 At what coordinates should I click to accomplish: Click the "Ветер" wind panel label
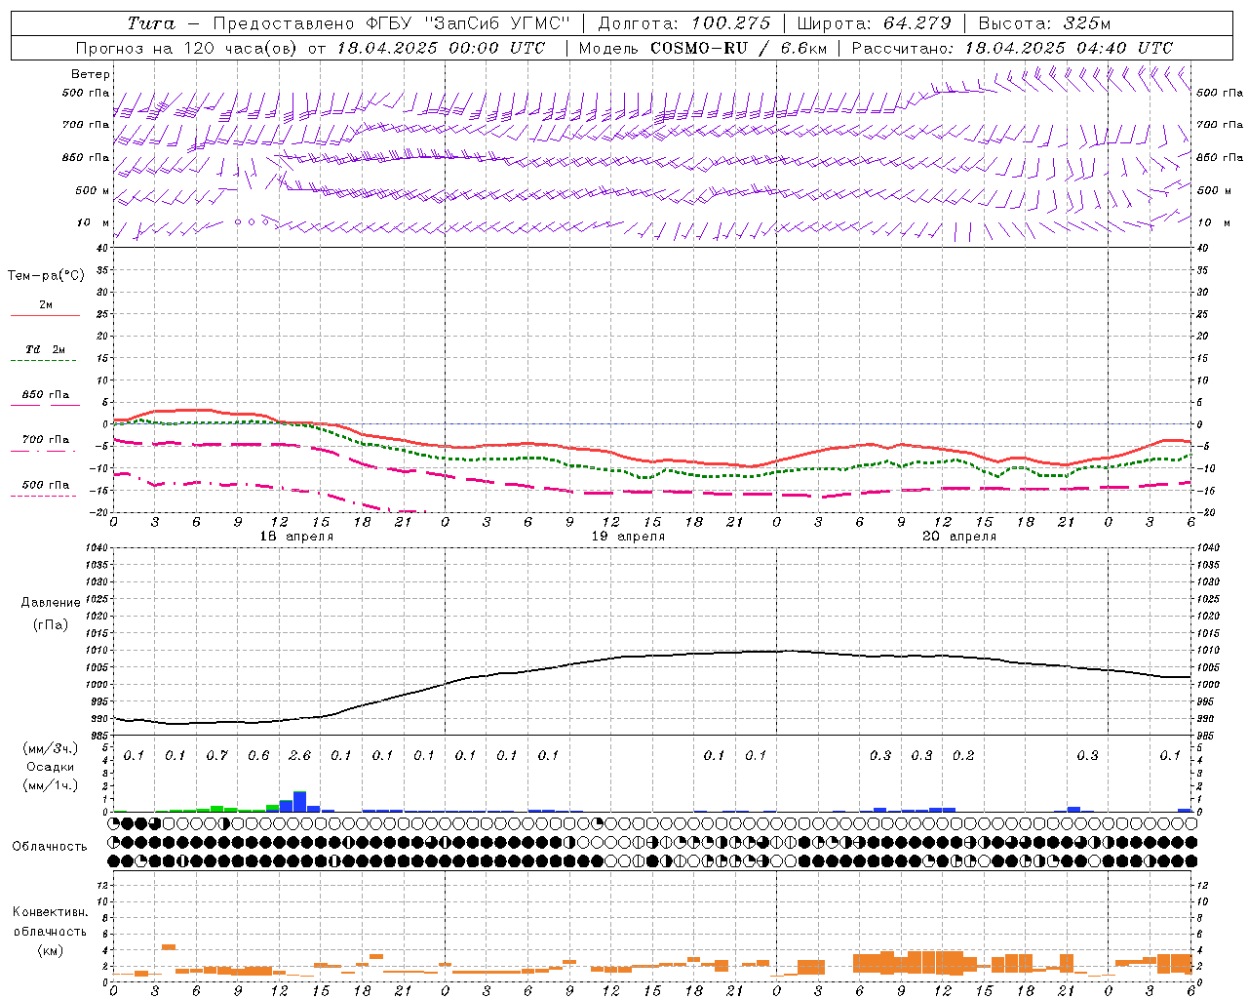pyautogui.click(x=91, y=74)
